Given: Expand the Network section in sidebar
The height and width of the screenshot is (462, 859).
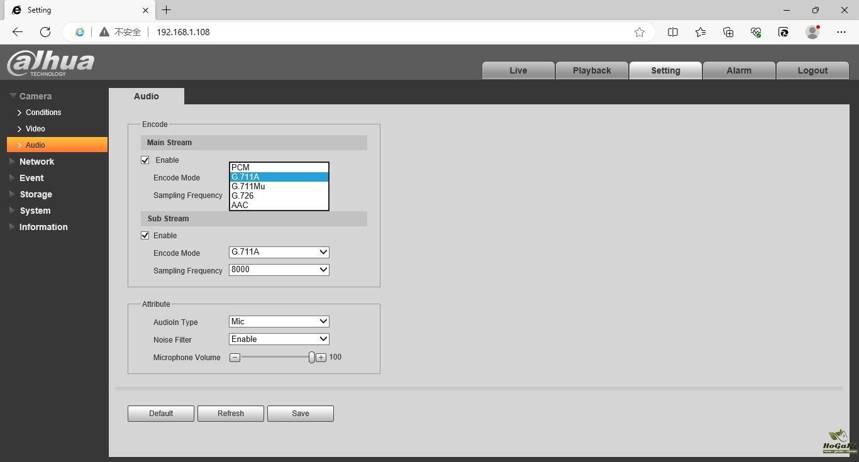Looking at the screenshot, I should (x=36, y=162).
